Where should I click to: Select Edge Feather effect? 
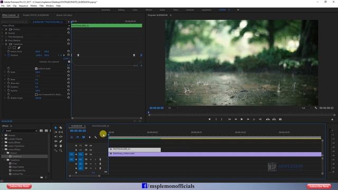18,167
